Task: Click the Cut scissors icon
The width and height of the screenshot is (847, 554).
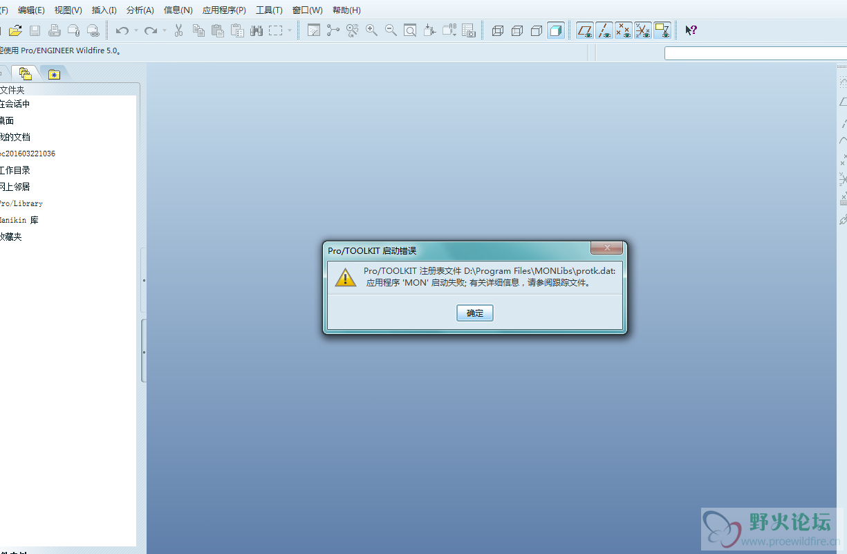Action: pos(178,30)
